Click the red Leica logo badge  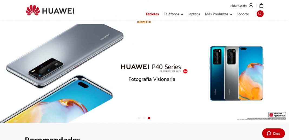(185, 71)
